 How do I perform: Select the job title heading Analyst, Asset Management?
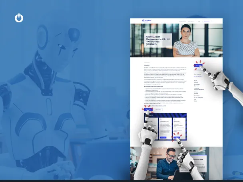pos(157,40)
